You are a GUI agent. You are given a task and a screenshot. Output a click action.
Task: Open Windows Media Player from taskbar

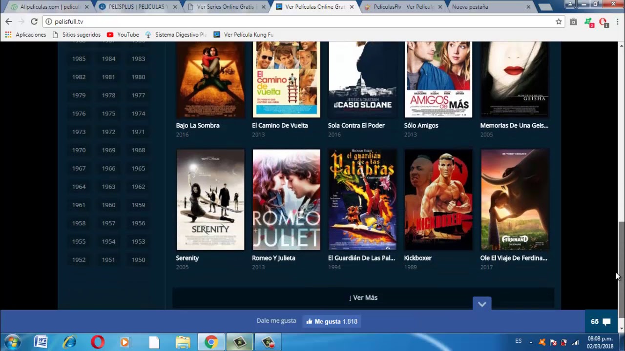pyautogui.click(x=125, y=342)
